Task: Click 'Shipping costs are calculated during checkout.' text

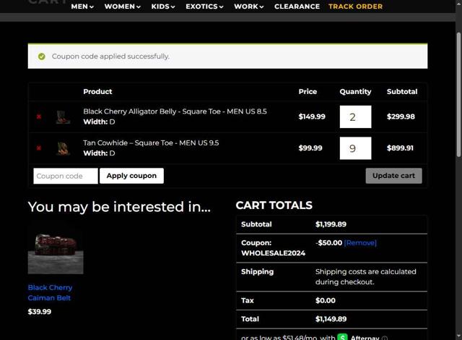Action: (366, 277)
